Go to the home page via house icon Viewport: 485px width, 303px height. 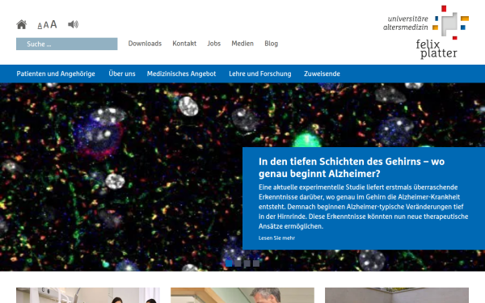pos(21,24)
